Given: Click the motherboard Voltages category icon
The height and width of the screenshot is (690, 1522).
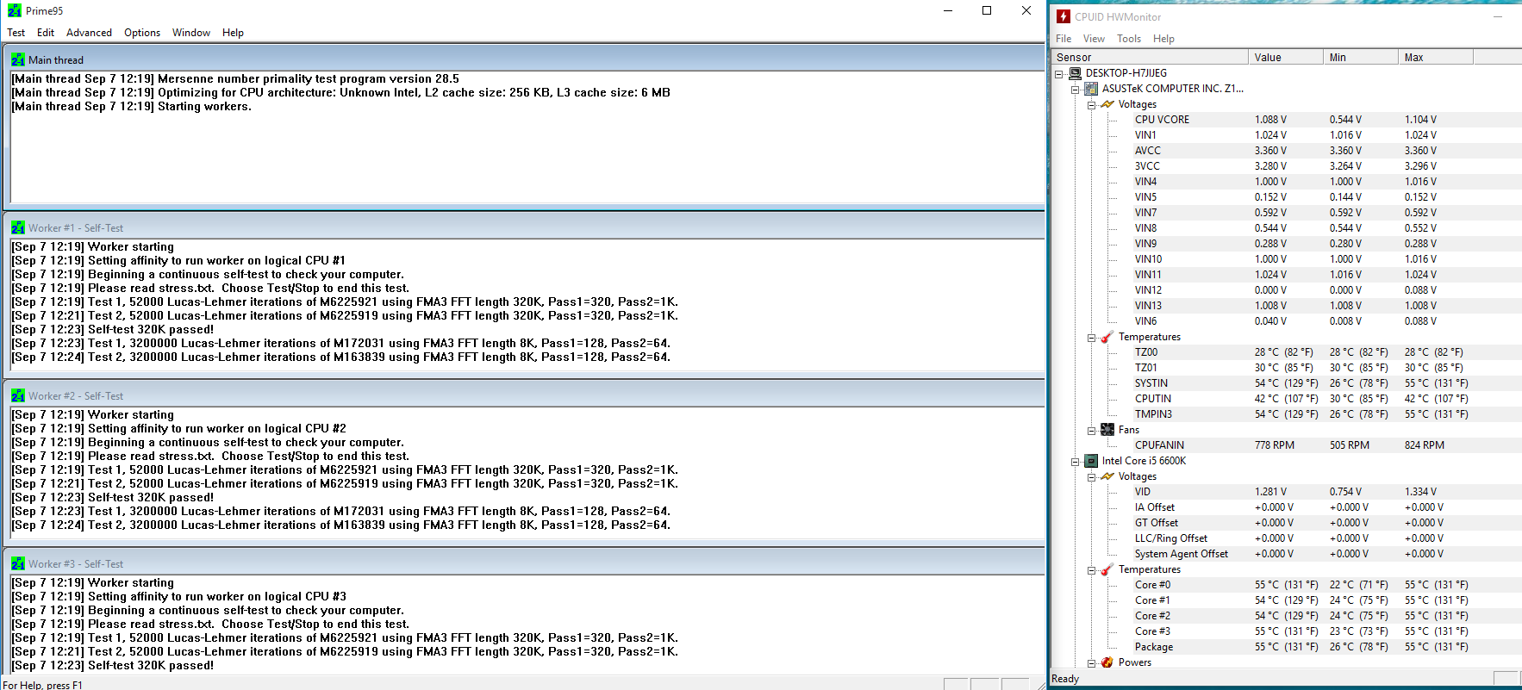Looking at the screenshot, I should click(x=1107, y=104).
